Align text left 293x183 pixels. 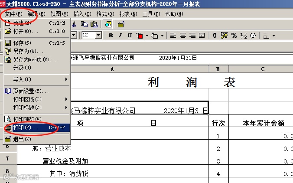tap(173, 35)
